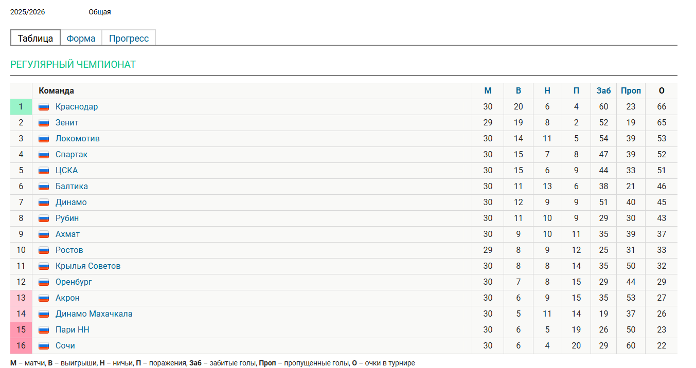The image size is (696, 368).
Task: Open the Крылья Советов team link
Action: (x=88, y=266)
